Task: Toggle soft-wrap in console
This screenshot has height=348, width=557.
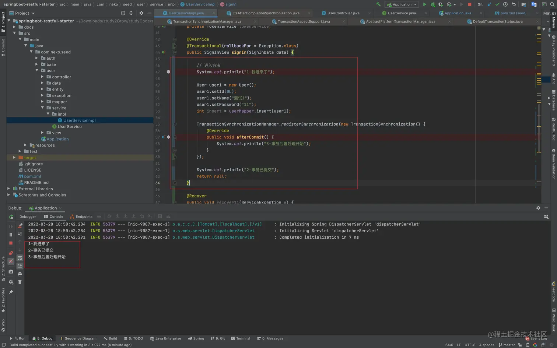Action: coord(20,258)
